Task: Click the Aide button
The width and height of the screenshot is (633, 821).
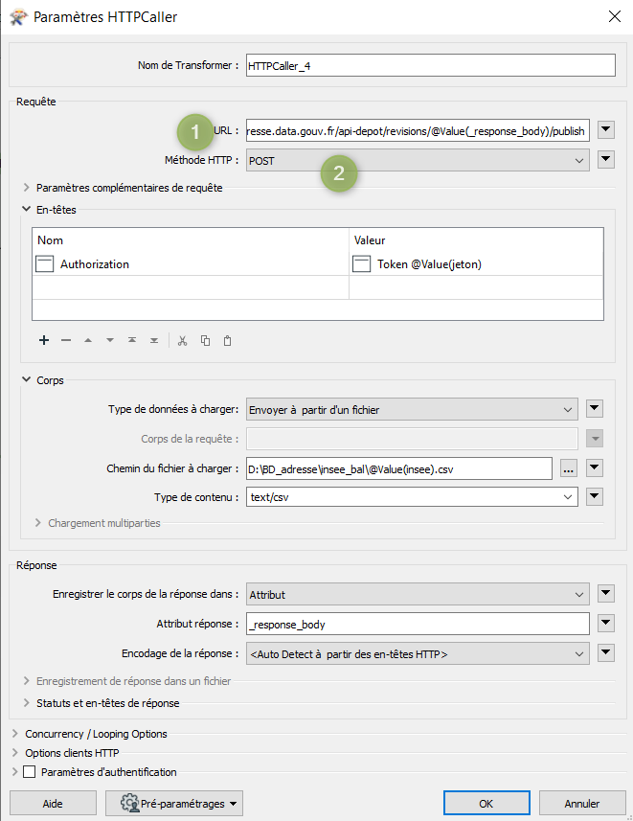Action: 53,803
